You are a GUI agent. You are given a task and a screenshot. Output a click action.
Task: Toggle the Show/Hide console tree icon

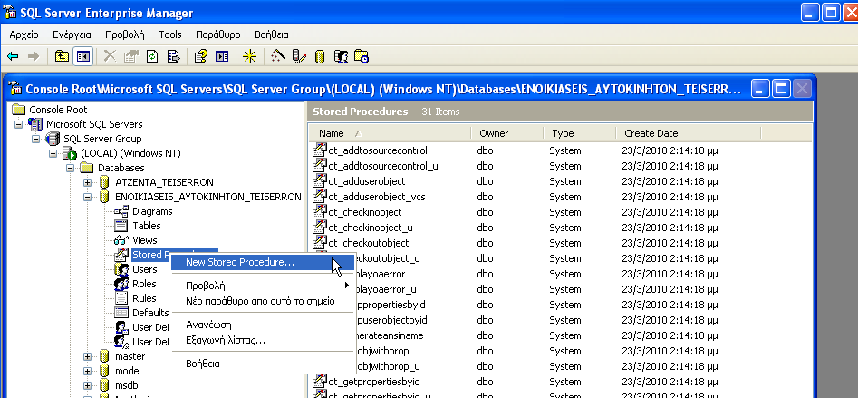tap(82, 56)
